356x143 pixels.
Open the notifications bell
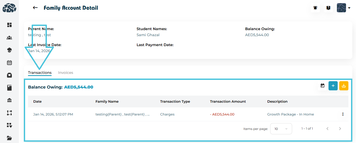coord(315,8)
